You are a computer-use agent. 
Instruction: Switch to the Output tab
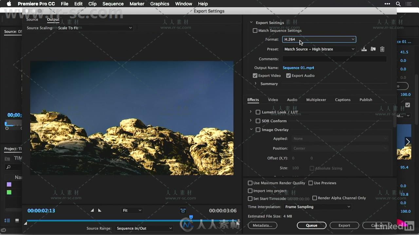53,20
